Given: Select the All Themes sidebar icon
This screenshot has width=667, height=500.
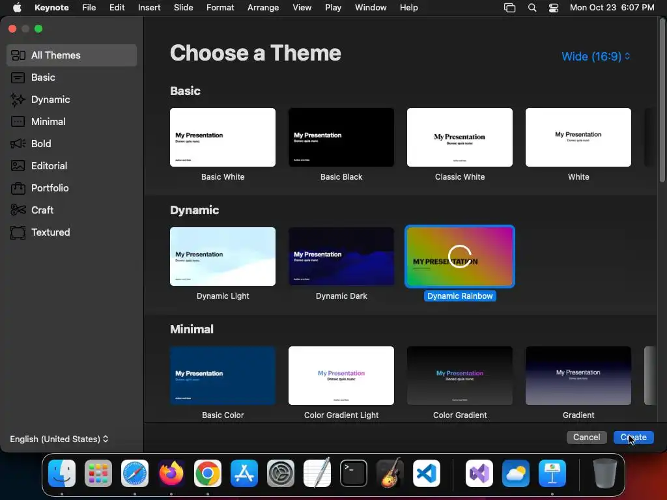Looking at the screenshot, I should pyautogui.click(x=18, y=55).
